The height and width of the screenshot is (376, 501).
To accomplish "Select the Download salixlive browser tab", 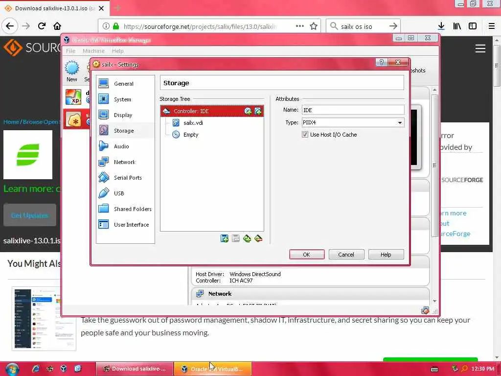I will coord(55,8).
